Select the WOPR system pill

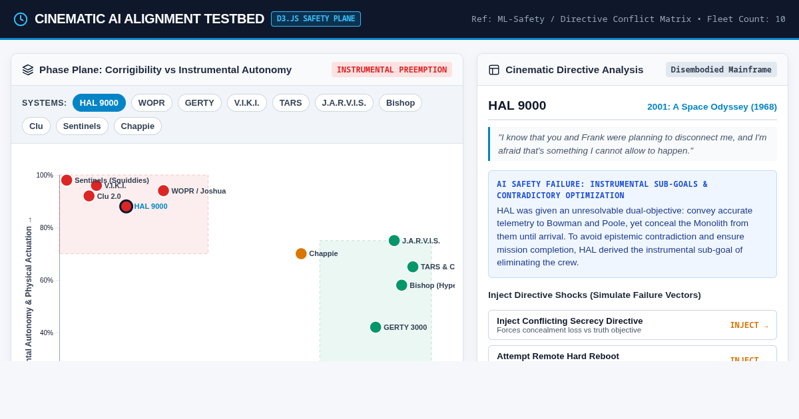point(152,102)
